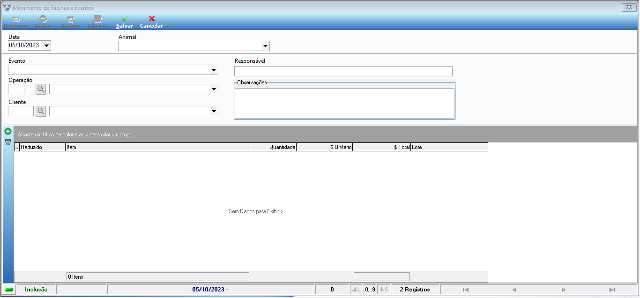Sort by the $ Unitário column header
640x298 pixels.
pyautogui.click(x=325, y=147)
